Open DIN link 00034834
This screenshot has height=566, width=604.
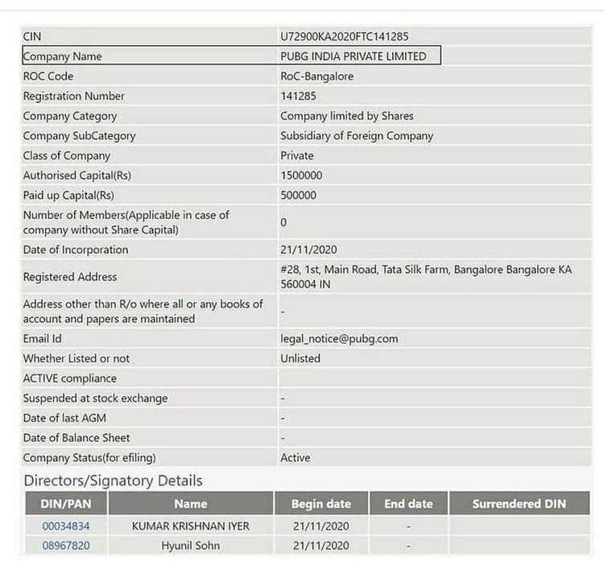[66, 526]
